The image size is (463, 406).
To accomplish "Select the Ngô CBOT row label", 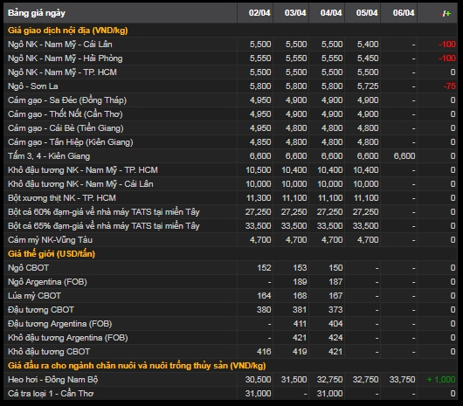I will click(28, 268).
